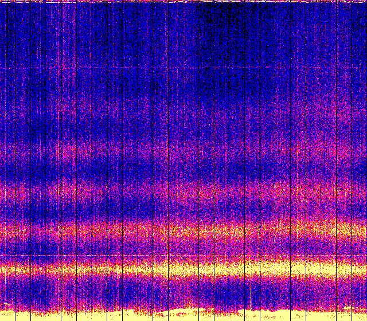
Task: Click the orange-pink band above the brightest yellow band
Action: click(183, 231)
